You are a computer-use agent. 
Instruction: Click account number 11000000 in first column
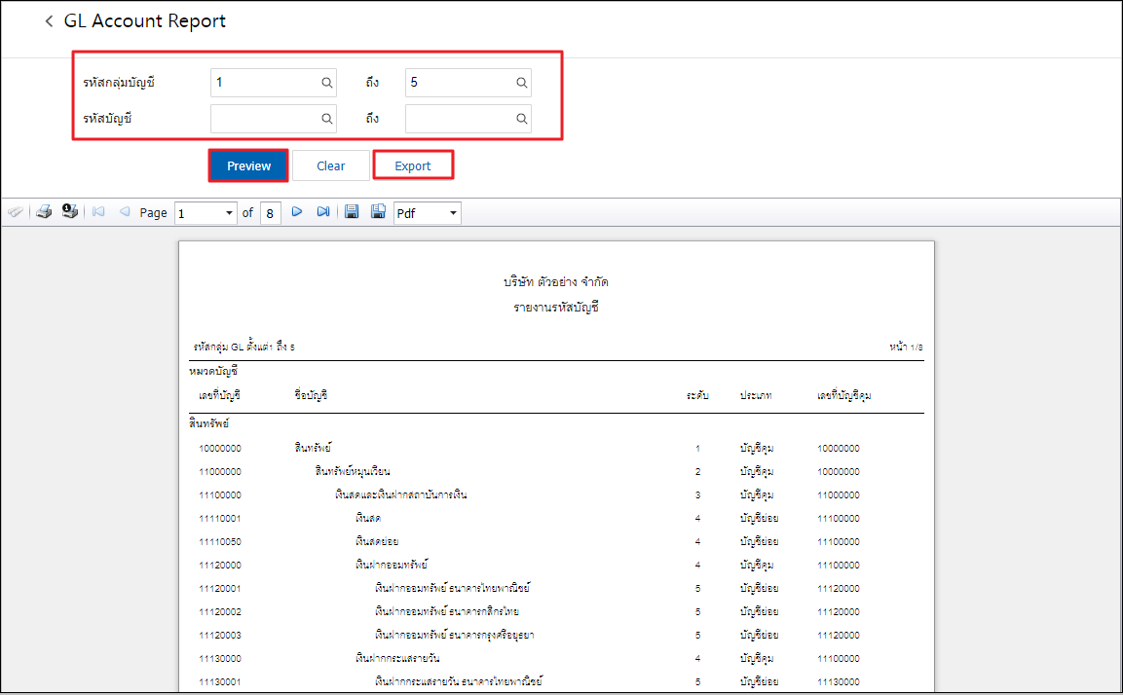click(220, 472)
